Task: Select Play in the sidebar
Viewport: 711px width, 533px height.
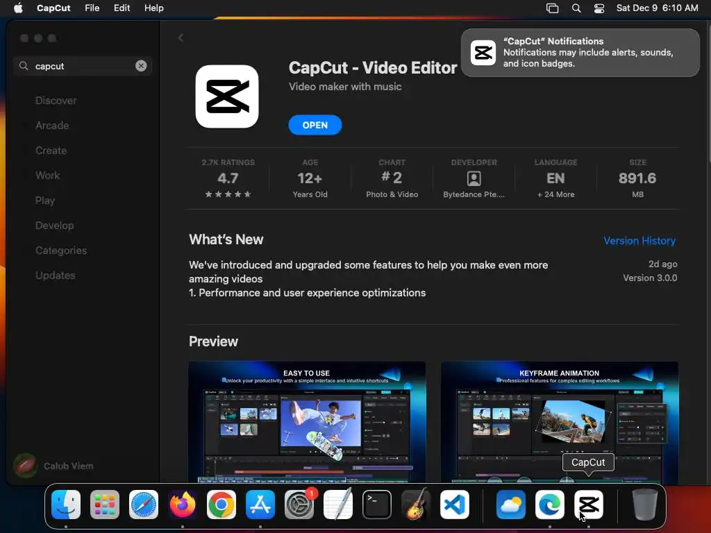Action: tap(45, 201)
